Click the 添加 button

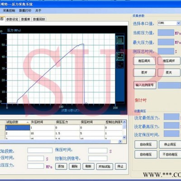[x=61, y=167]
